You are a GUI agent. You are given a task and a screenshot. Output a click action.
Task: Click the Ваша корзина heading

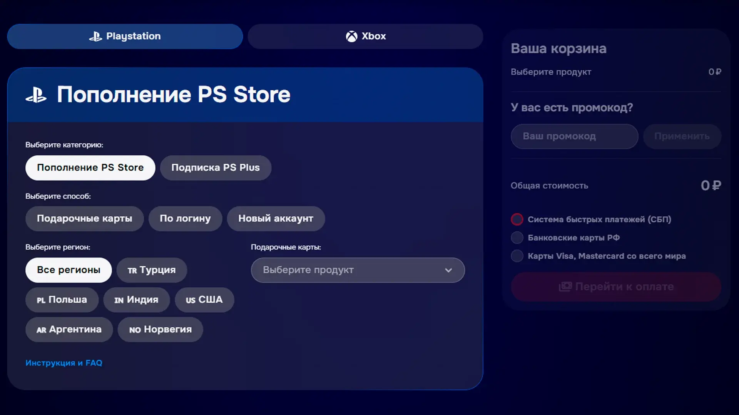(558, 49)
